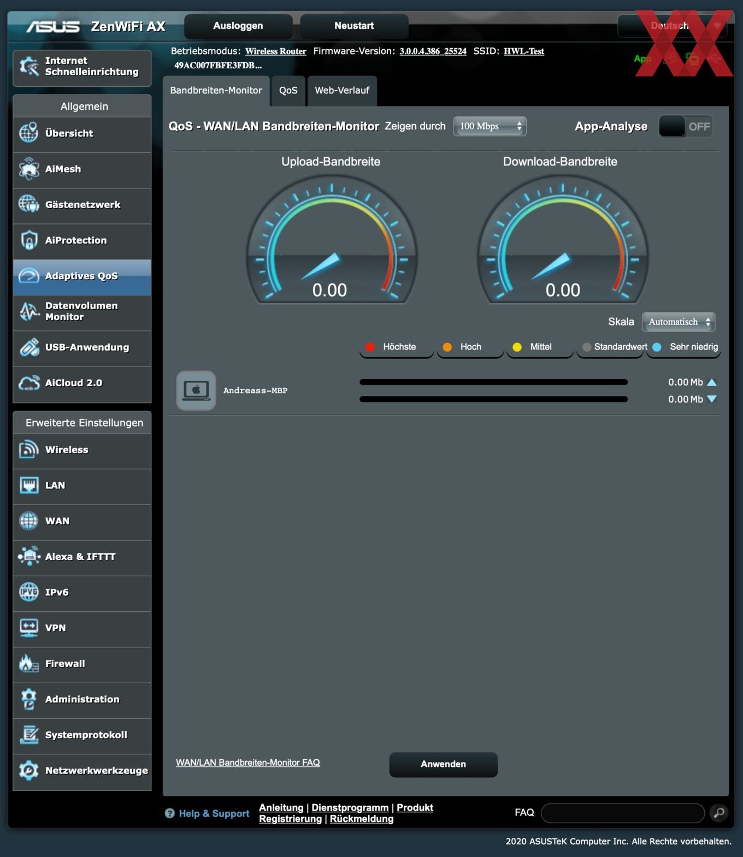Click the Adaptives QoS gauge icon
This screenshot has width=743, height=857.
29,276
